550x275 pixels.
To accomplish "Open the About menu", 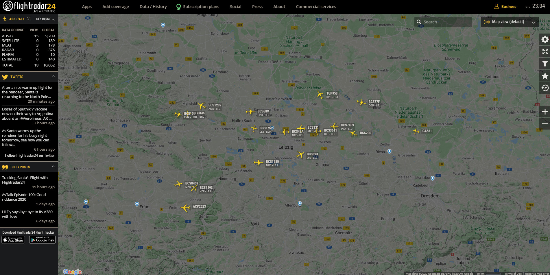I will pyautogui.click(x=279, y=6).
